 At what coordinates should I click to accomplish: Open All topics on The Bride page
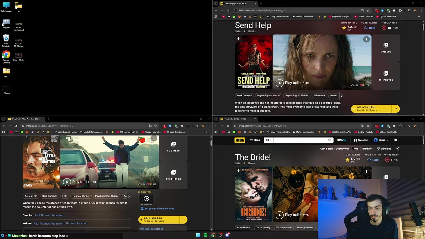384,149
